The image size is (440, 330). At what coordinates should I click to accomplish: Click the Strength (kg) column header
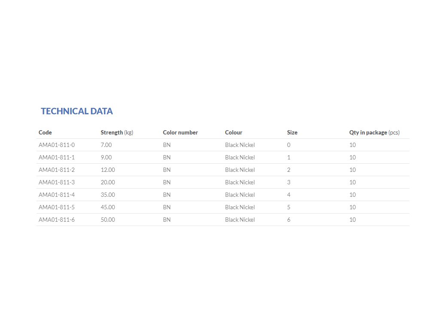point(117,132)
